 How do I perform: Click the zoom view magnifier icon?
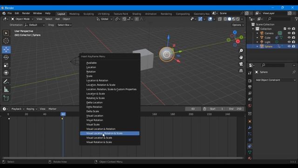(x=241, y=51)
